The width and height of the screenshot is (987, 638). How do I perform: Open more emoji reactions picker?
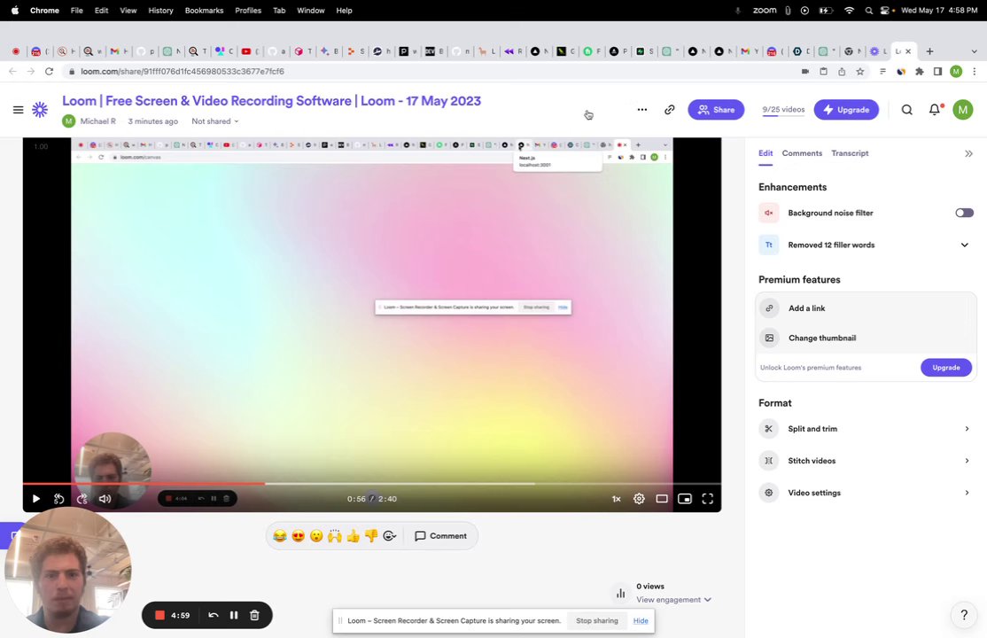(x=390, y=536)
